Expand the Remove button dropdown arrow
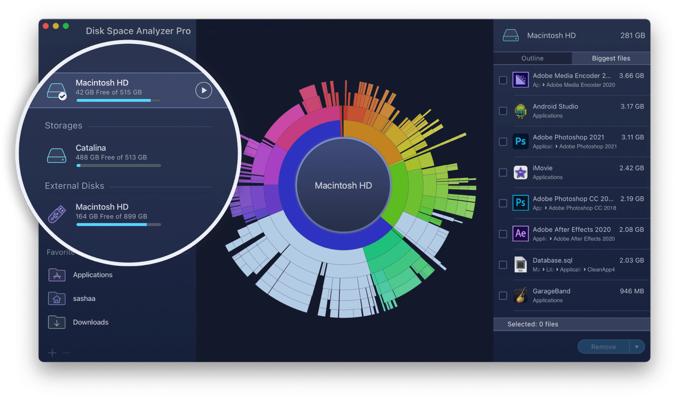This screenshot has height=399, width=689. (636, 347)
